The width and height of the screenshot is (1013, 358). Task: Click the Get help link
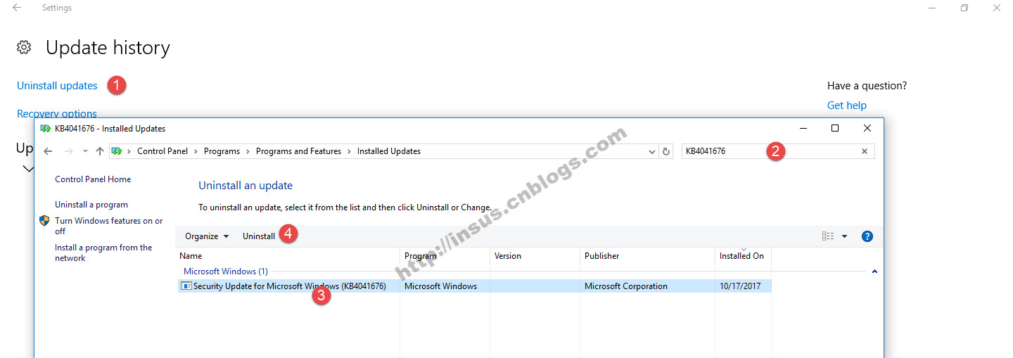click(847, 106)
